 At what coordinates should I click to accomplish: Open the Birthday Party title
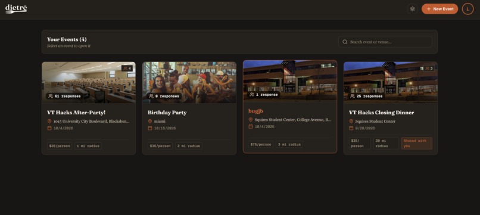(167, 113)
